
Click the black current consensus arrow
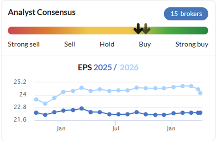coord(138,29)
